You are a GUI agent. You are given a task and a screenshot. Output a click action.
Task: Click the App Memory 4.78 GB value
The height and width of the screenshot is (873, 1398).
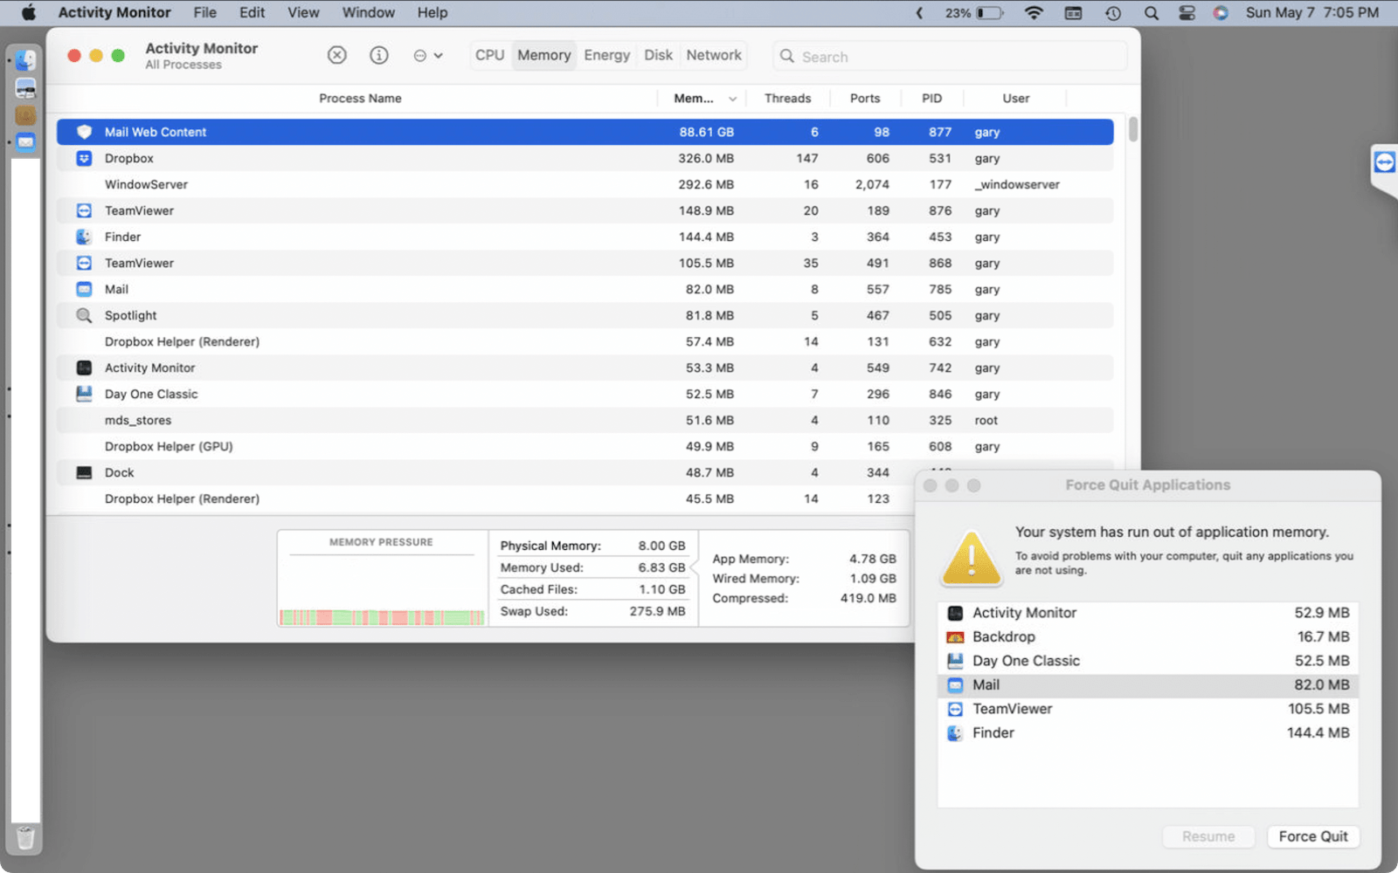point(872,559)
